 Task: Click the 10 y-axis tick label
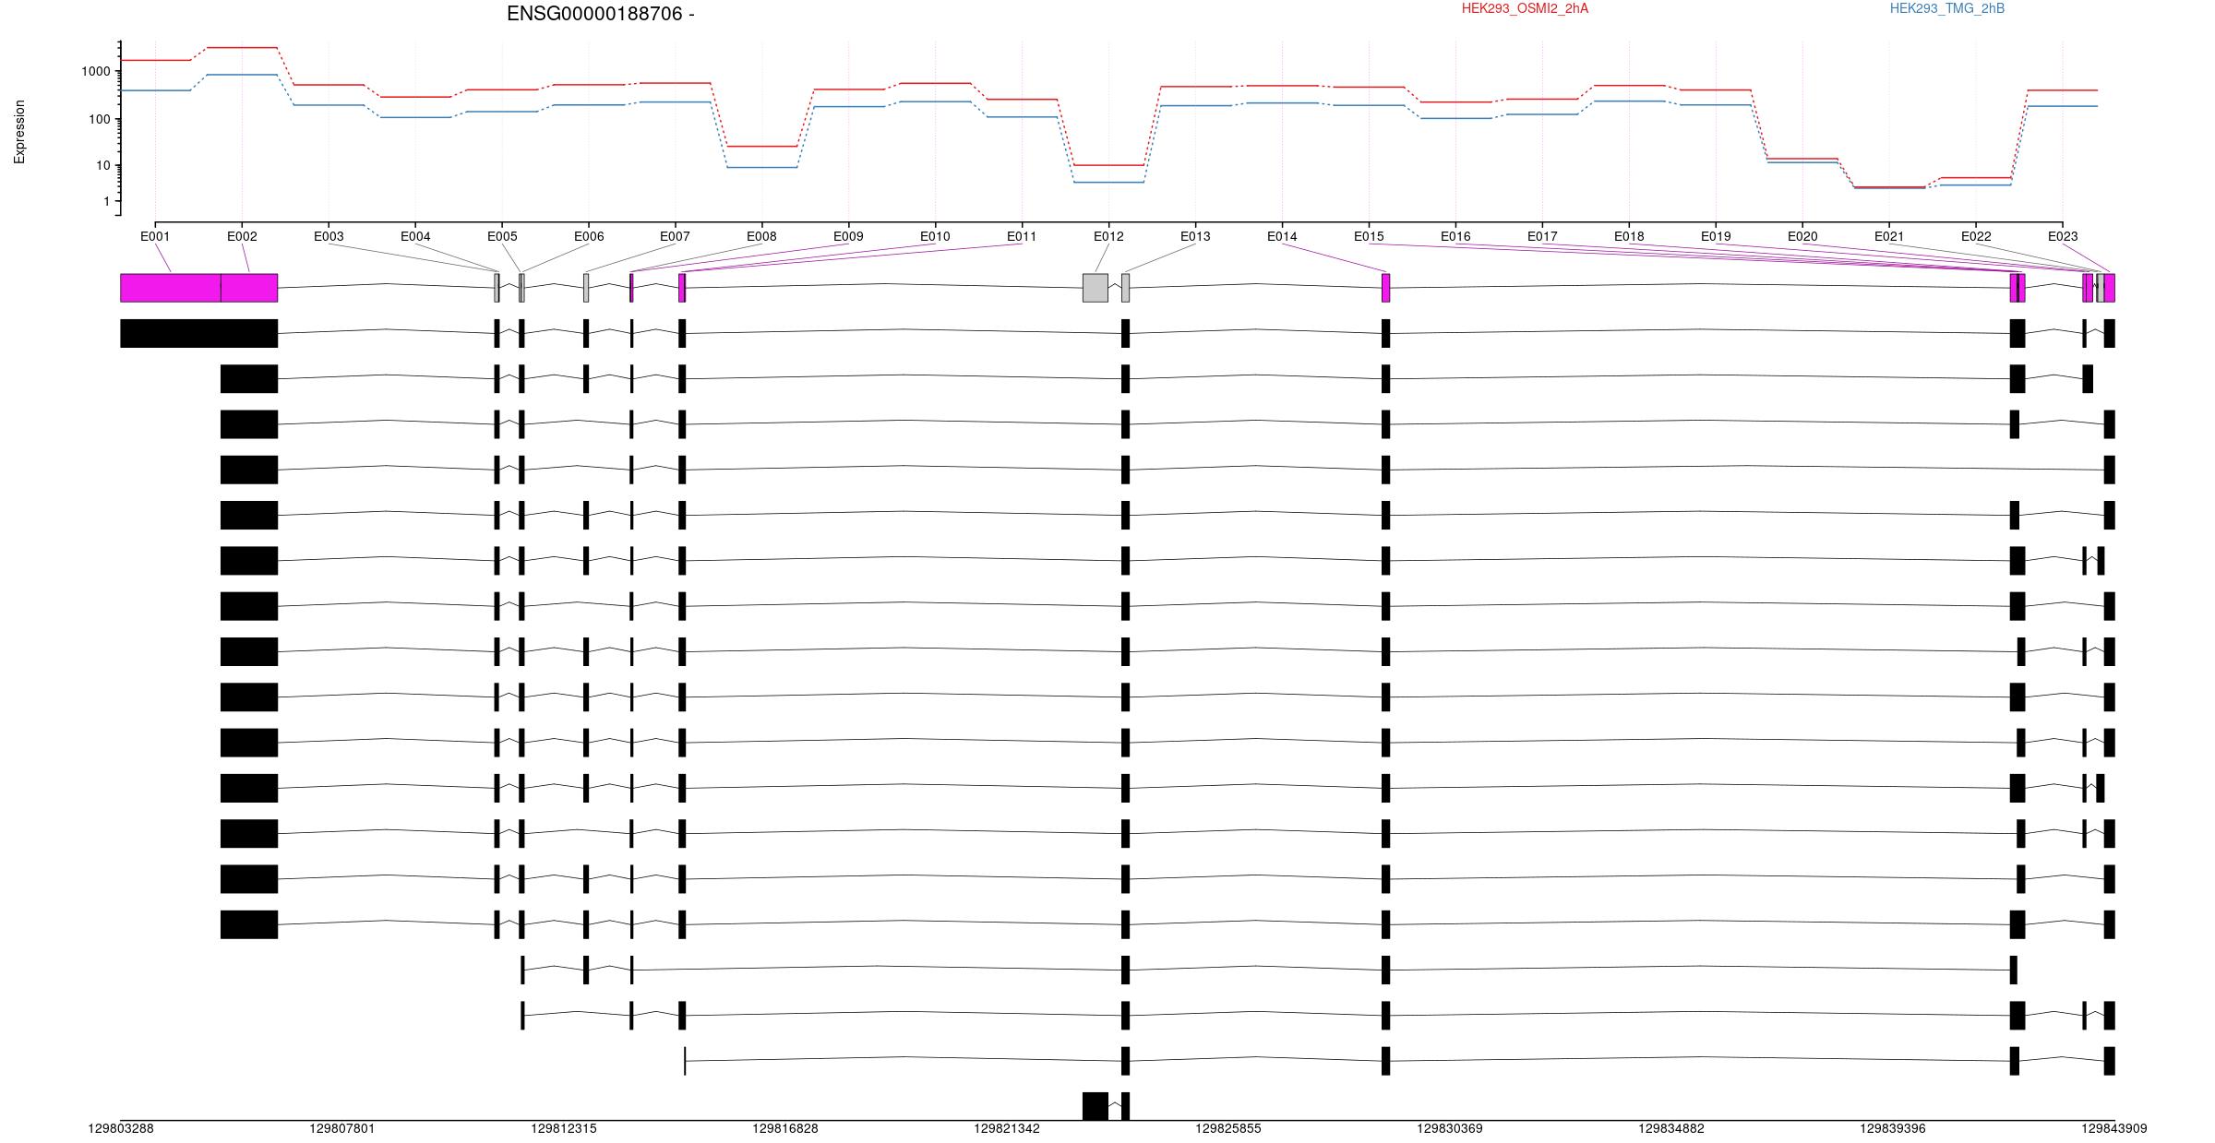pos(103,166)
